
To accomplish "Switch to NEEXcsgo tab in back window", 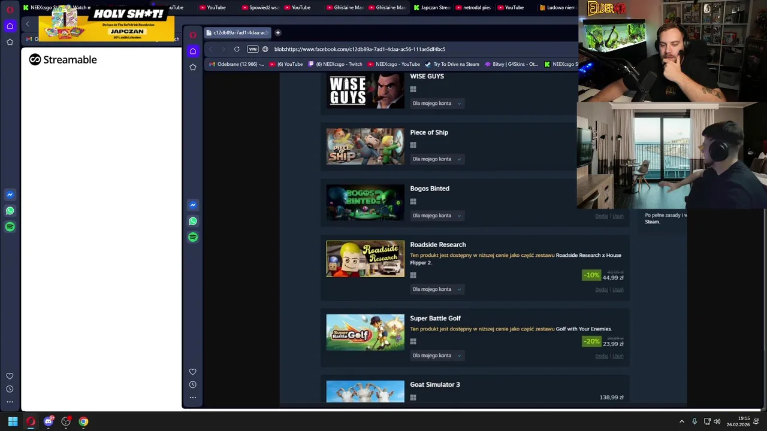I will point(41,8).
